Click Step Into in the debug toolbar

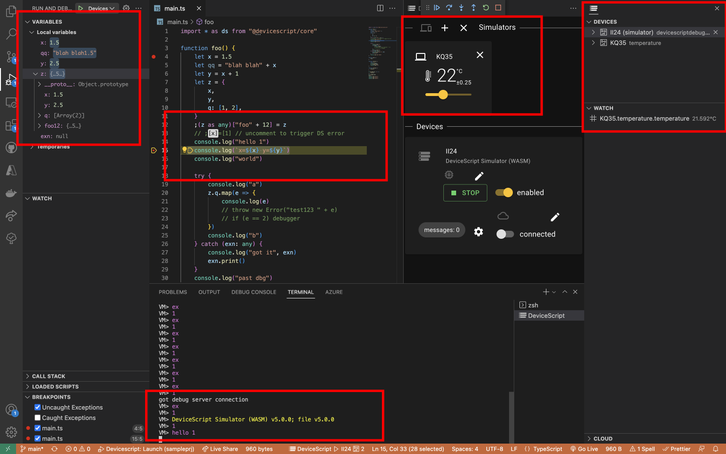point(461,8)
